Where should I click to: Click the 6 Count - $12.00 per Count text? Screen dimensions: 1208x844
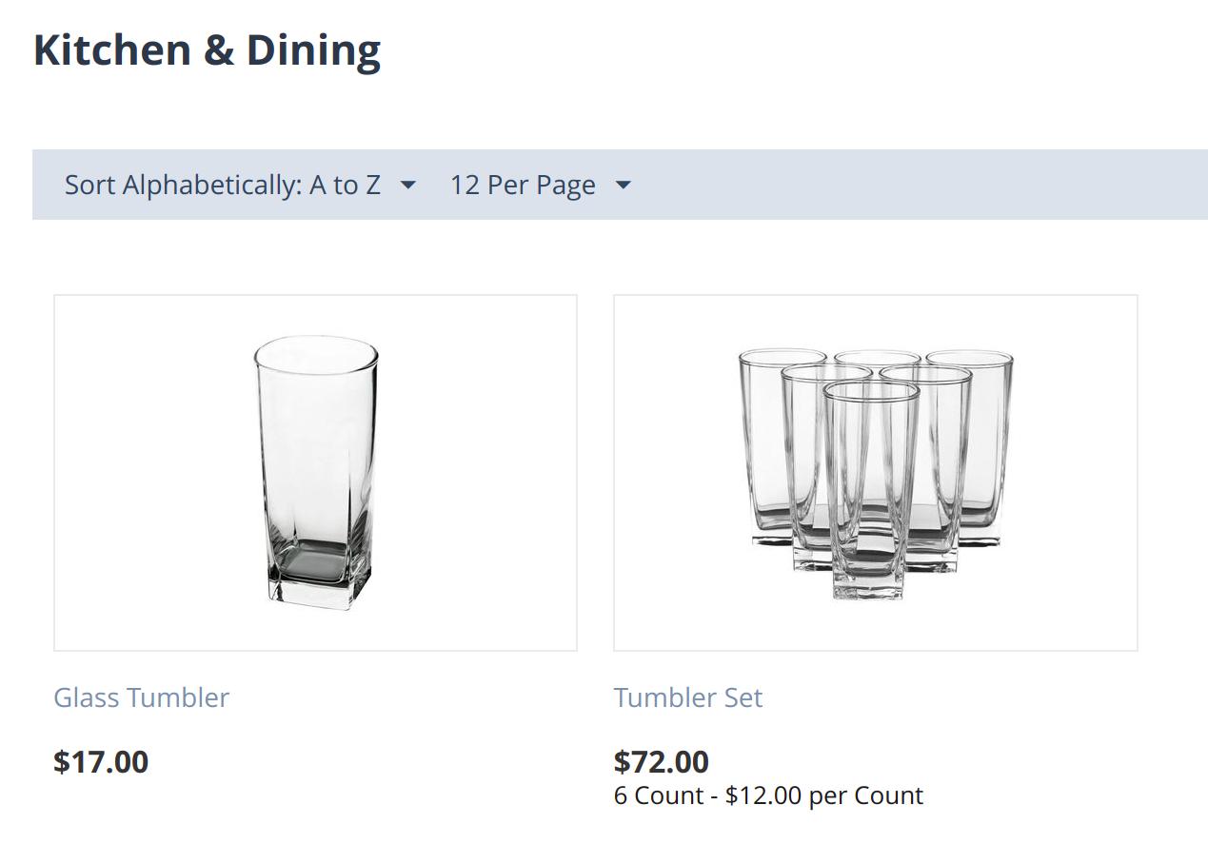(x=768, y=795)
